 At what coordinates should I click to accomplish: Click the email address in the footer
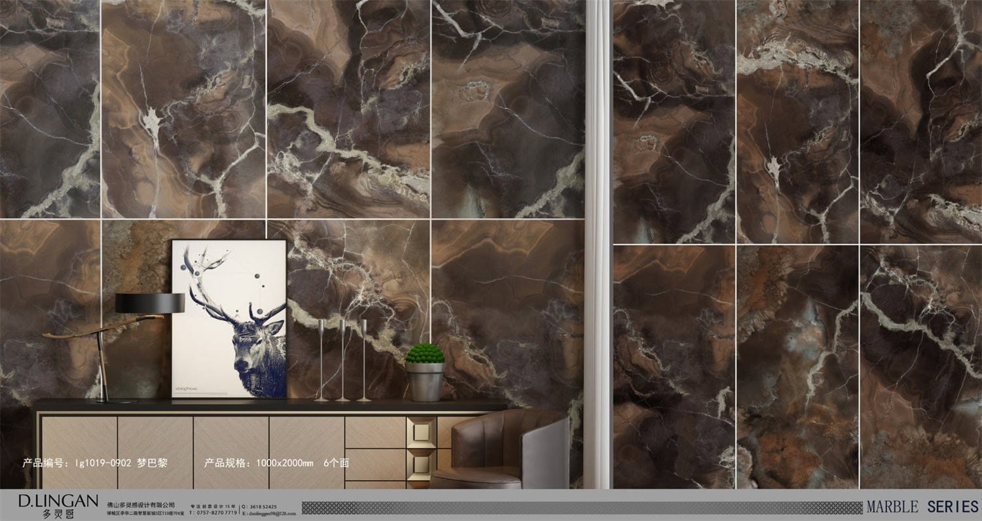[x=268, y=514]
